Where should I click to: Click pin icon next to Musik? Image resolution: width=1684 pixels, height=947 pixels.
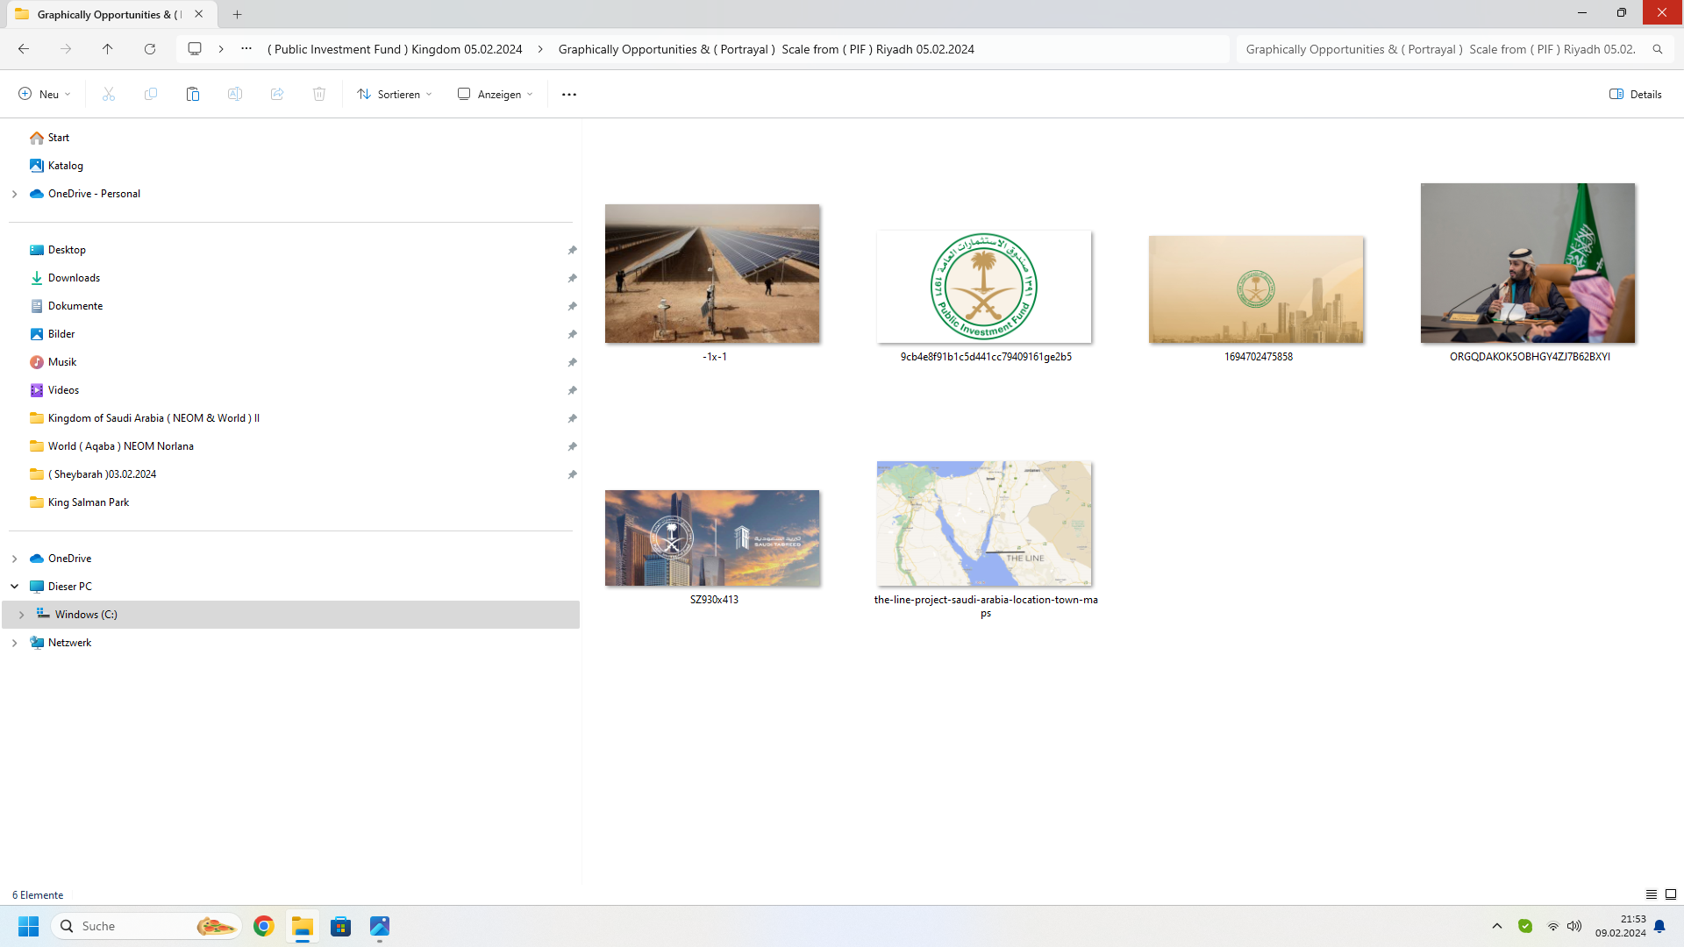pos(572,362)
